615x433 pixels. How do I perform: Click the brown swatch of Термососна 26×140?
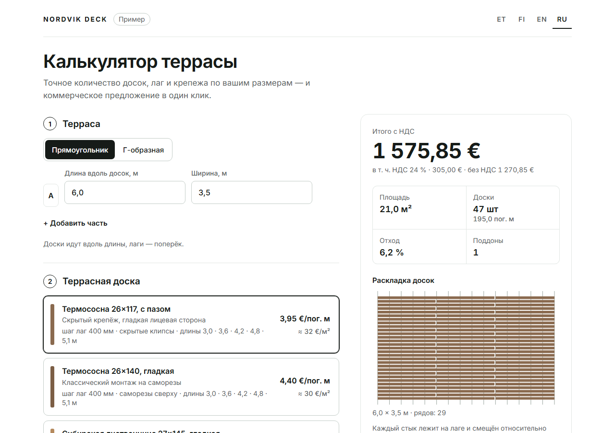click(52, 387)
